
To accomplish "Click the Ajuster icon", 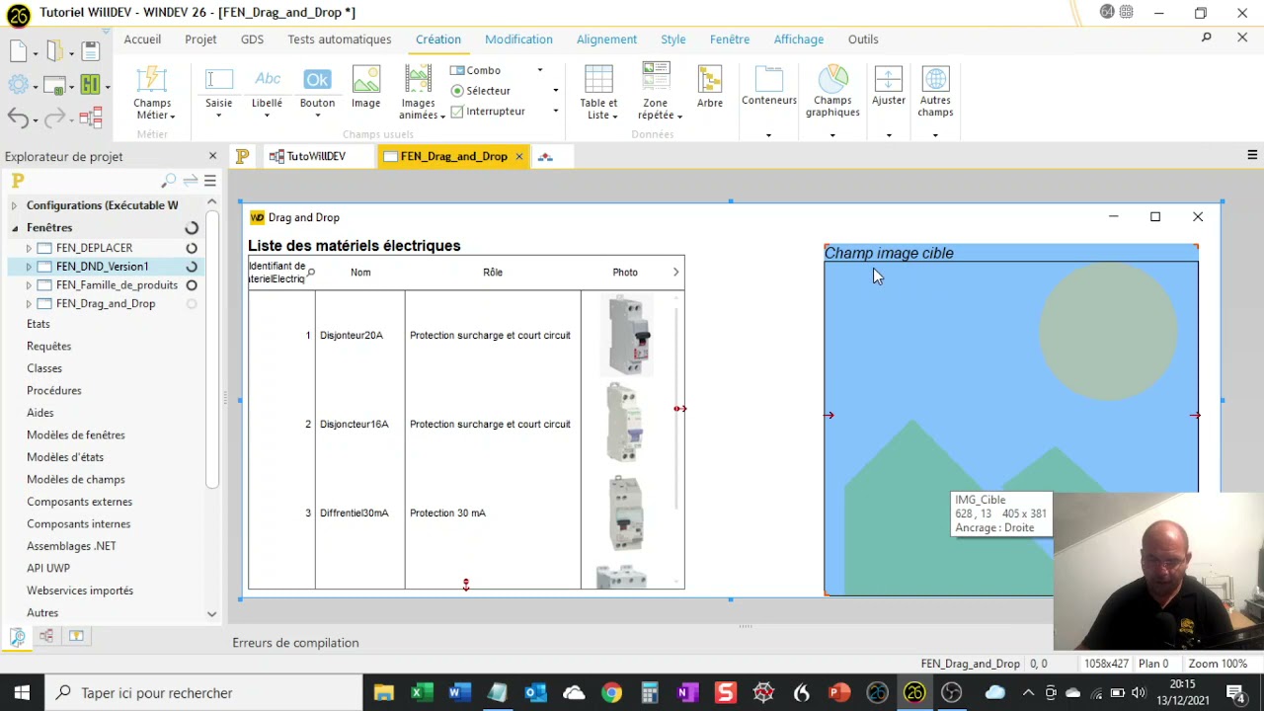I will (888, 79).
